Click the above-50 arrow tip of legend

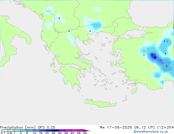[x=87, y=130]
